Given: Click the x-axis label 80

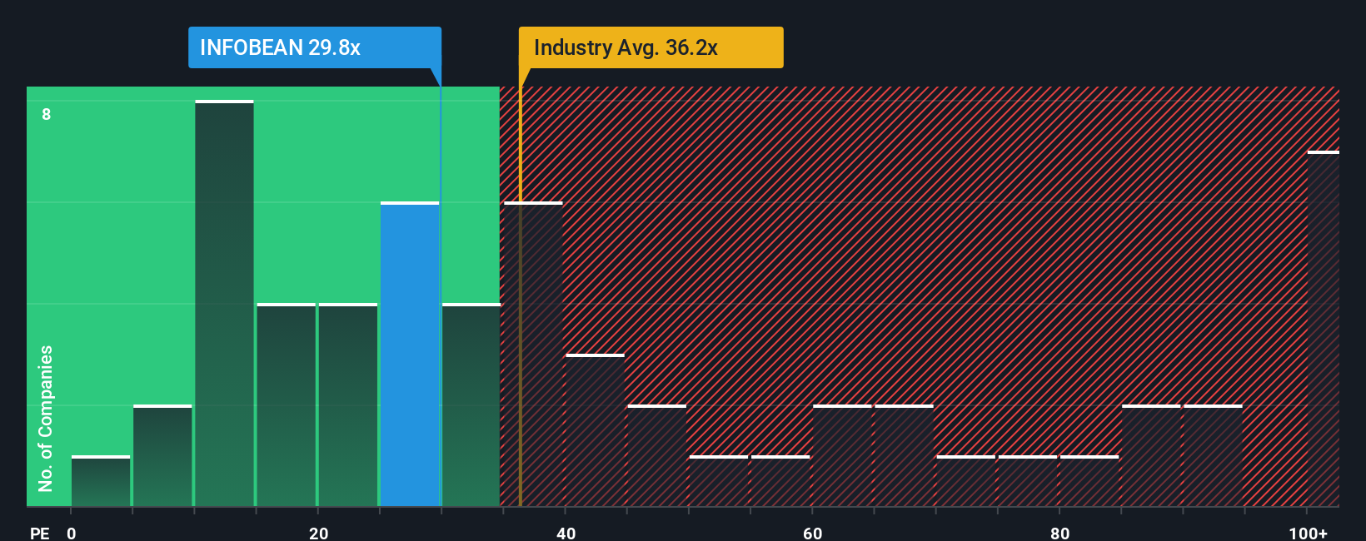Looking at the screenshot, I should tap(1059, 533).
